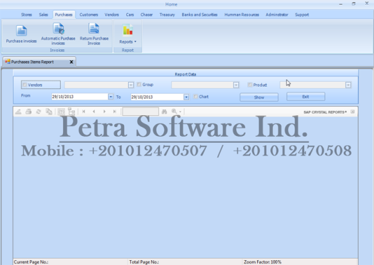Open the Support ribbon tab

[302, 15]
